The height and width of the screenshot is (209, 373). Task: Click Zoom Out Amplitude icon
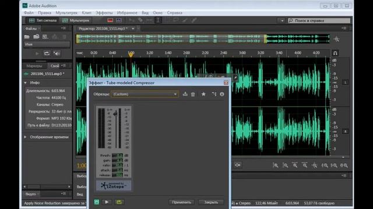pos(285,165)
